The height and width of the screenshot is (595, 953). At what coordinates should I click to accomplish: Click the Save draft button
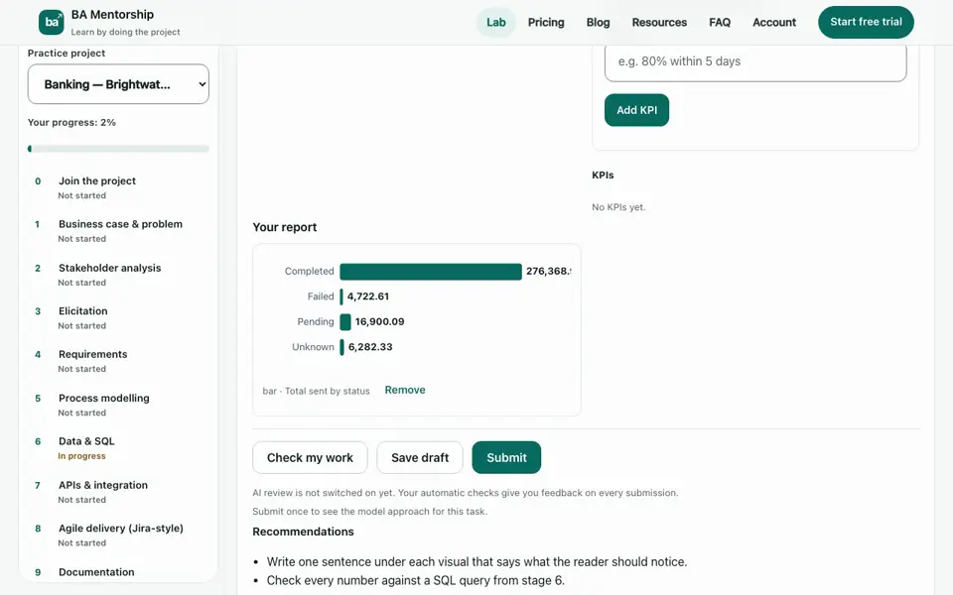click(420, 458)
